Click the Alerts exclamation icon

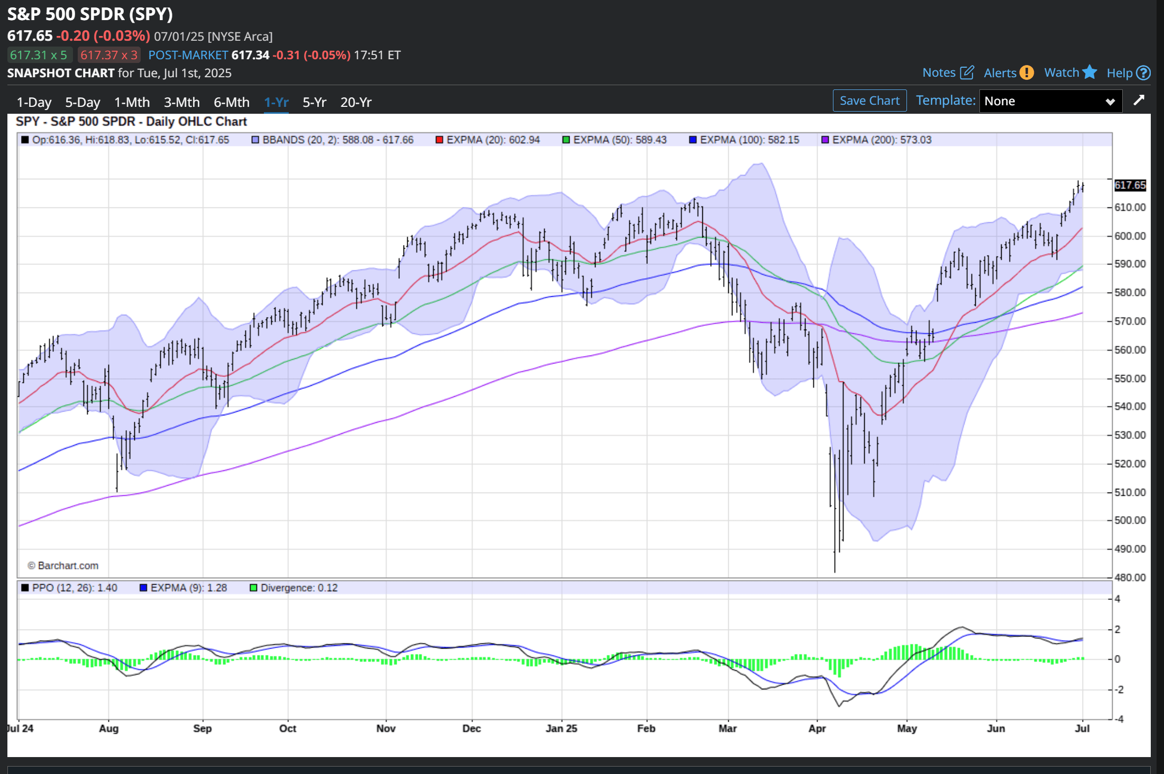tap(1026, 72)
